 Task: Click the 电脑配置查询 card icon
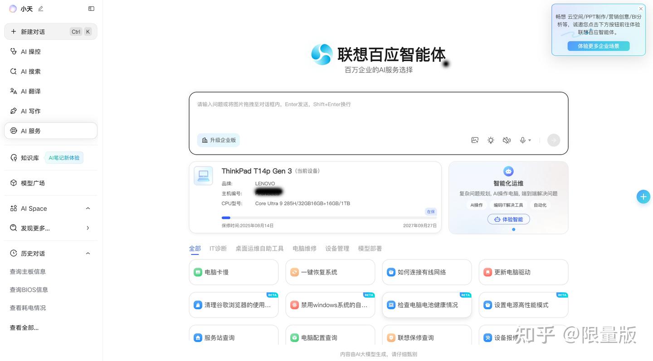(294, 338)
